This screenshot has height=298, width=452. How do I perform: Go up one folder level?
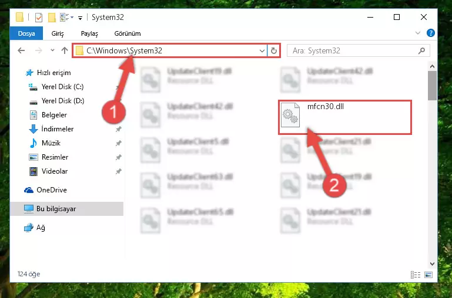[65, 50]
